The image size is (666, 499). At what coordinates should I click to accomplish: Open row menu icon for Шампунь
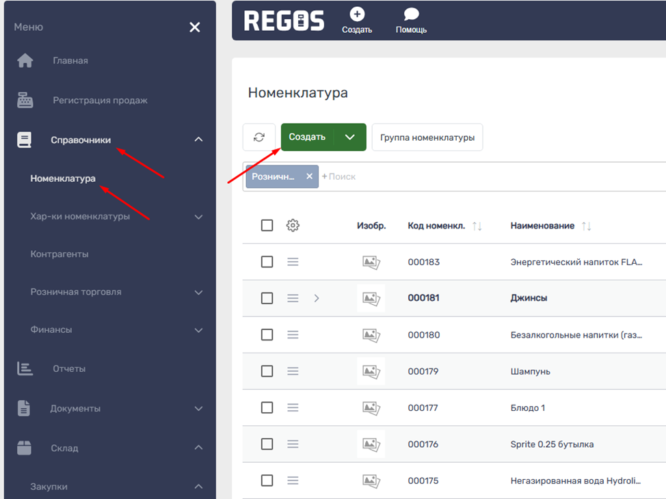pyautogui.click(x=293, y=371)
